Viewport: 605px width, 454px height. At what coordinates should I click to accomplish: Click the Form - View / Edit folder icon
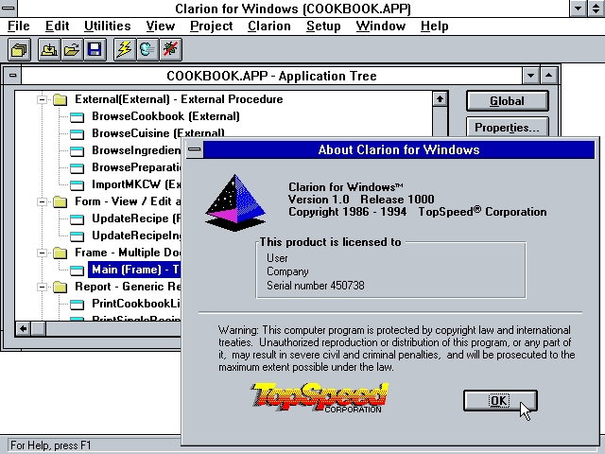pos(60,201)
